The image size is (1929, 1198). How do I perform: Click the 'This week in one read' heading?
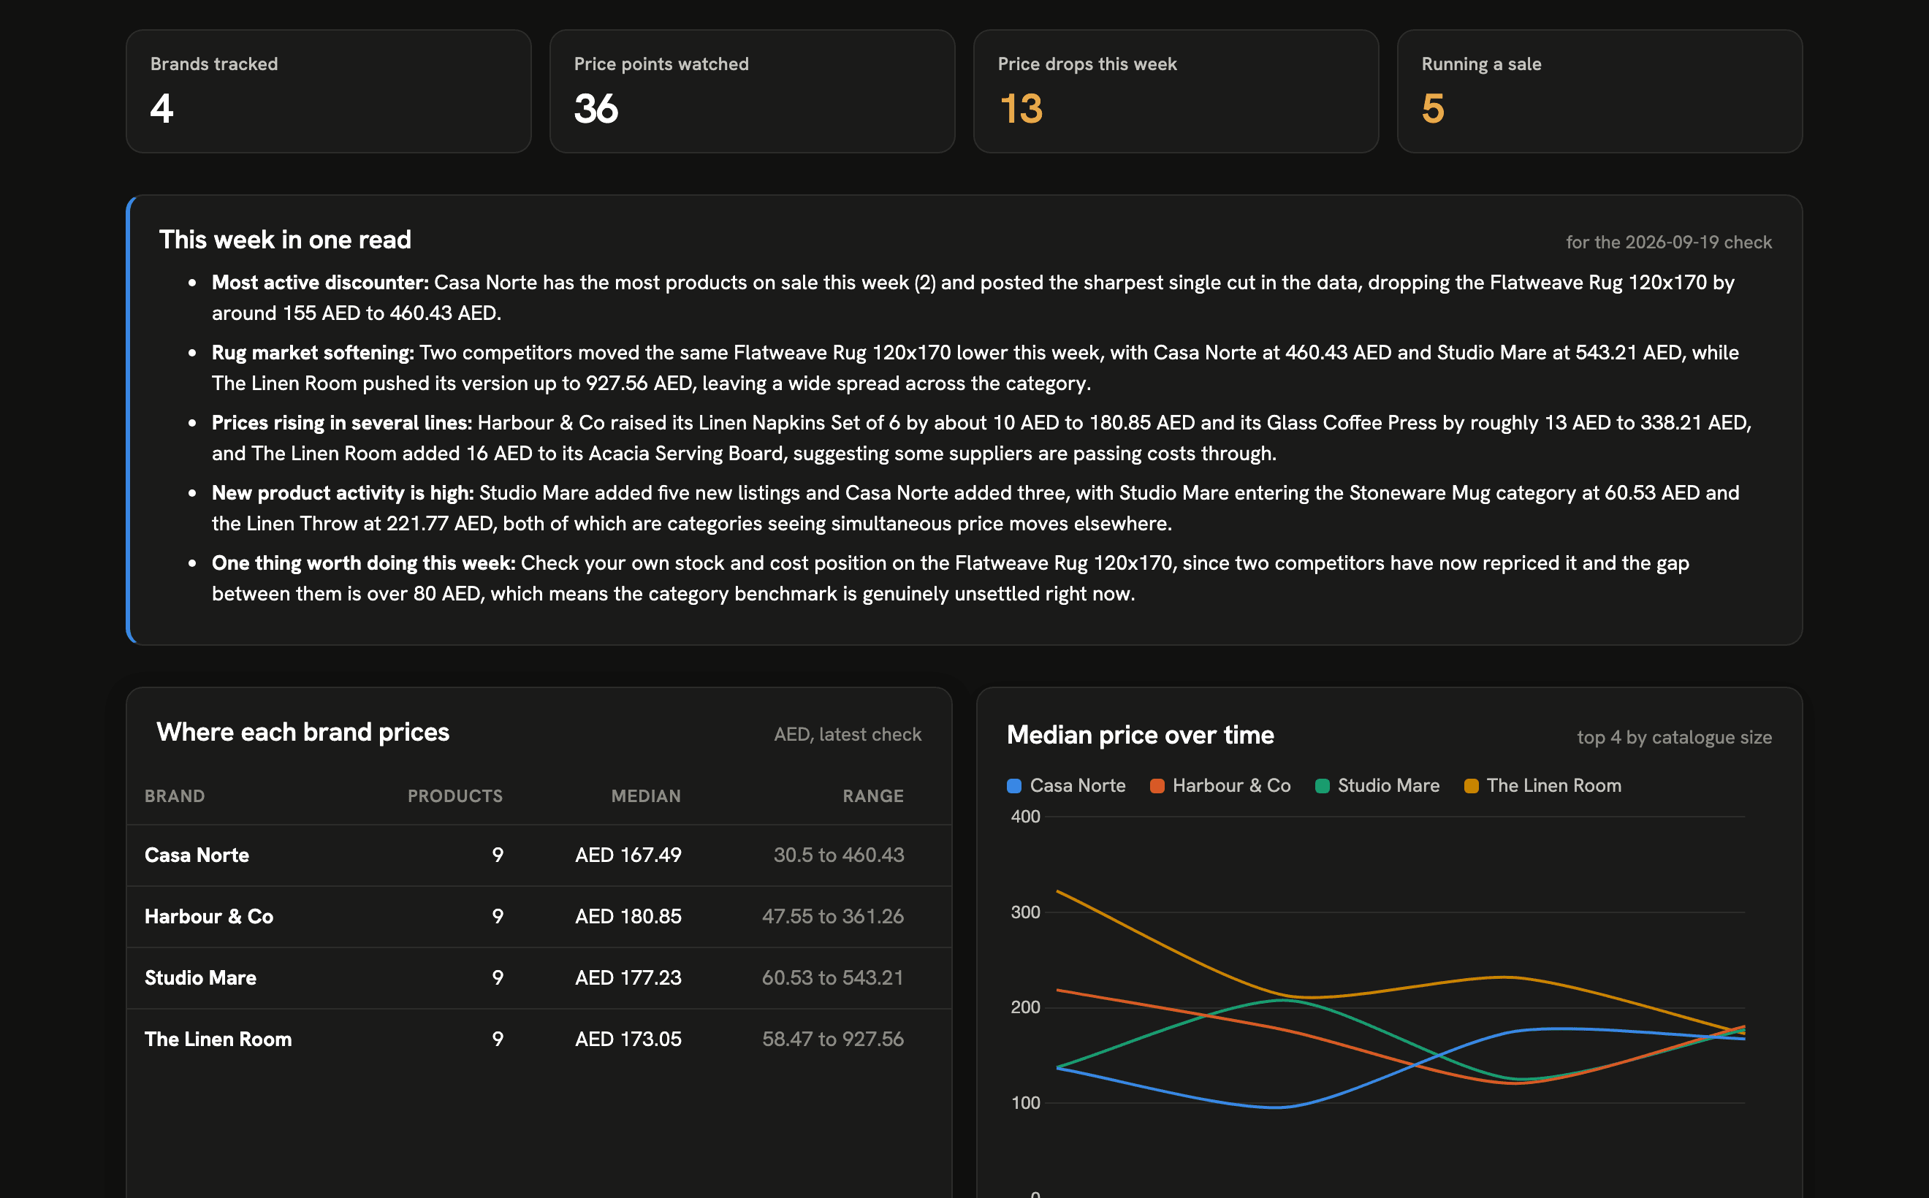[285, 240]
